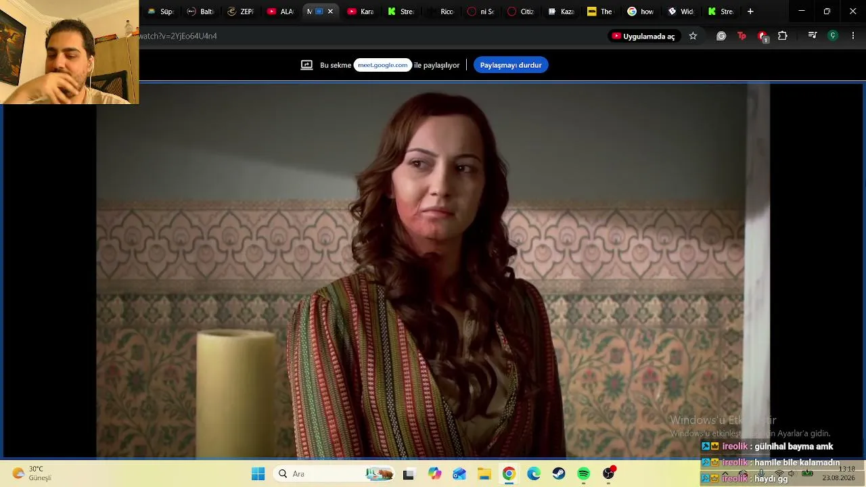The height and width of the screenshot is (487, 866).
Task: Click the address bar URL
Action: click(177, 36)
